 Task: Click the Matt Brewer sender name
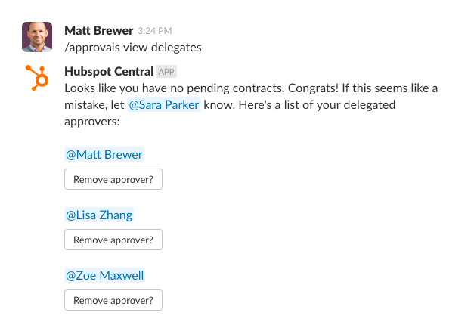click(98, 31)
